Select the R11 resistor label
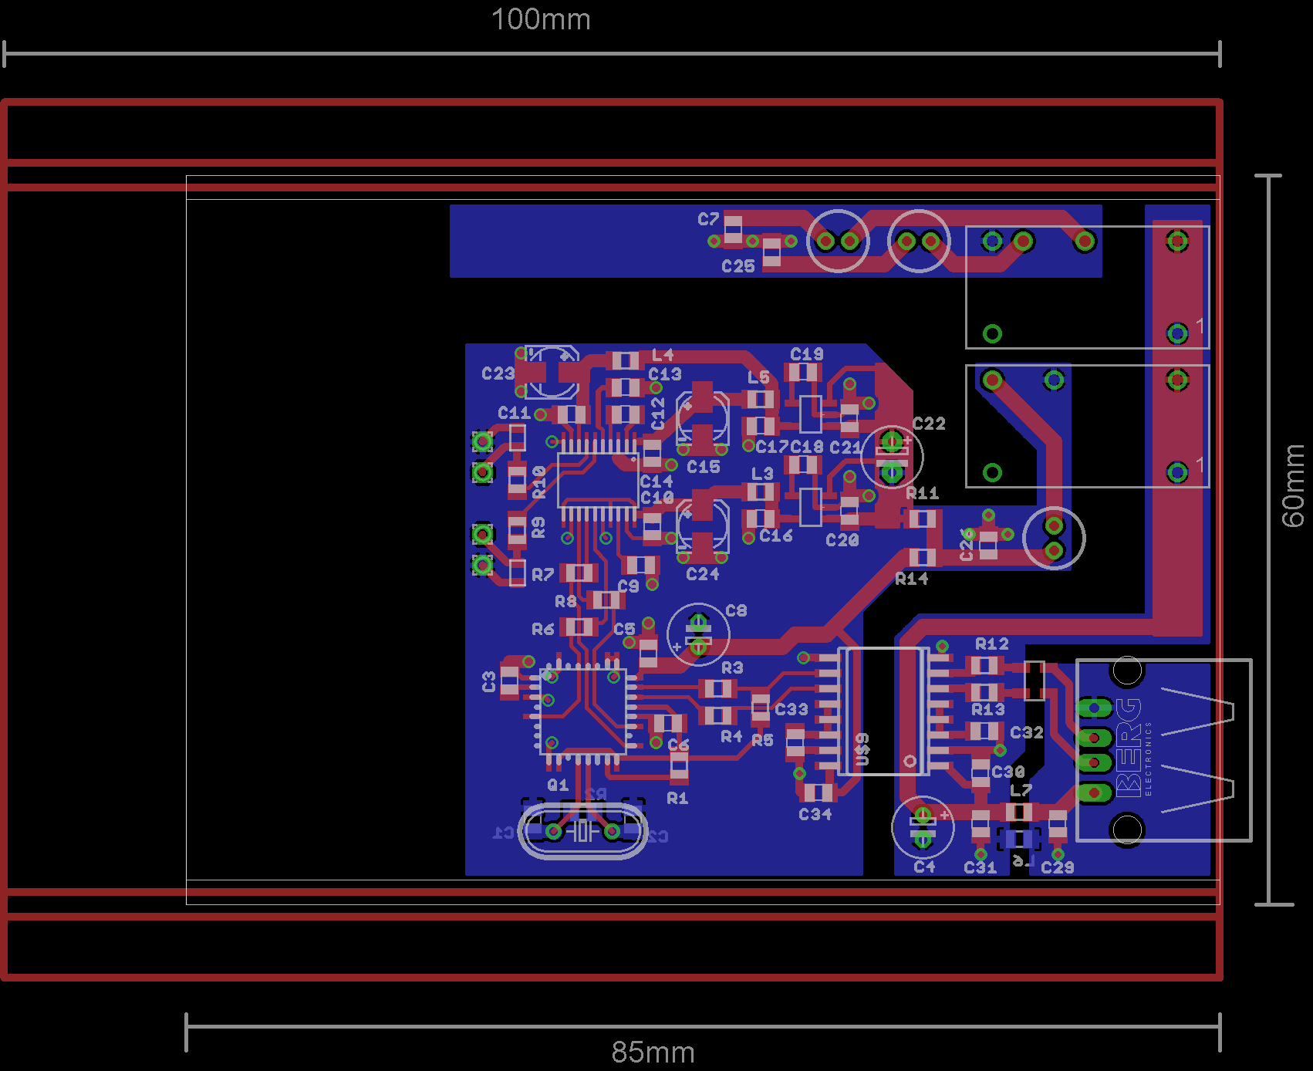The height and width of the screenshot is (1071, 1313). pos(923,493)
